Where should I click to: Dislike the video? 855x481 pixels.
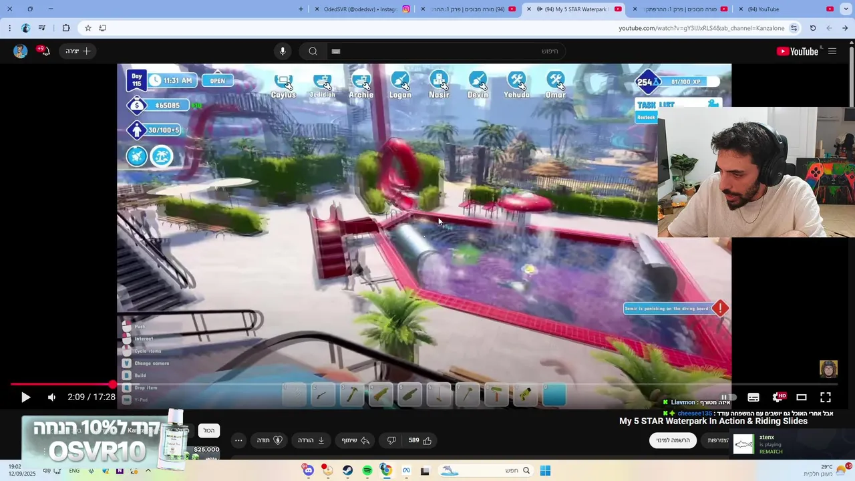[x=391, y=440]
